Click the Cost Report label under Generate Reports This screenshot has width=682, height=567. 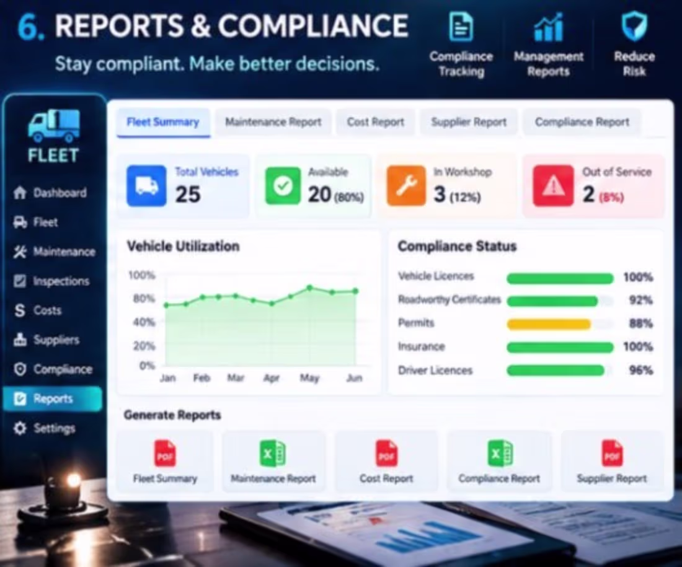tap(386, 478)
